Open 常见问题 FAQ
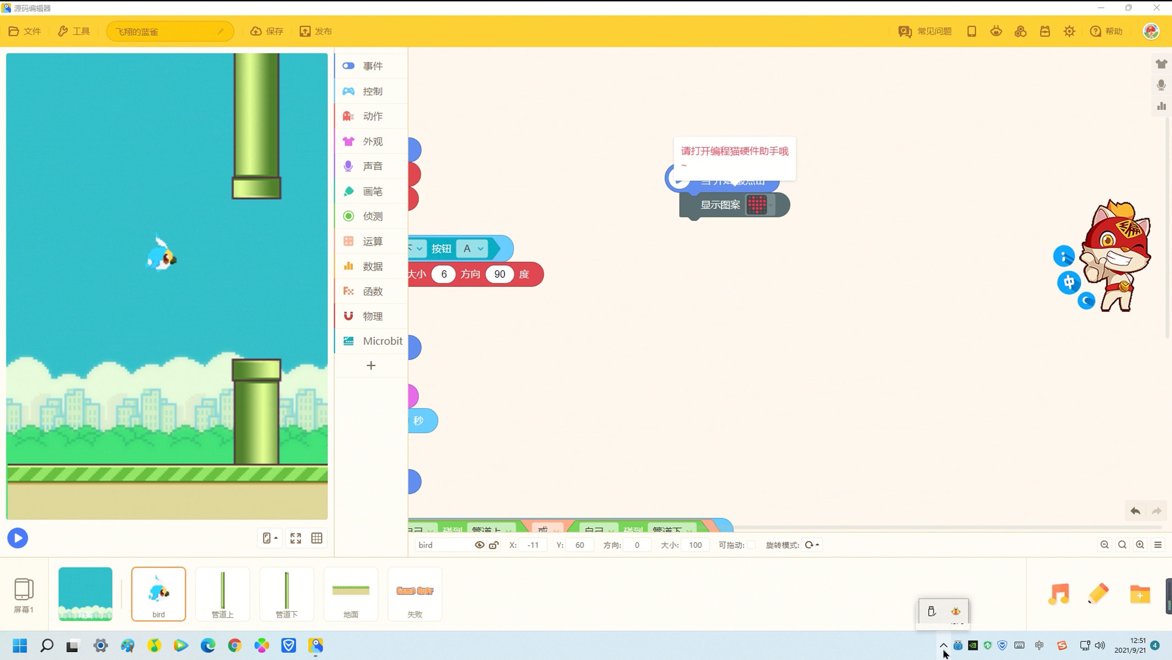The height and width of the screenshot is (660, 1172). tap(925, 31)
